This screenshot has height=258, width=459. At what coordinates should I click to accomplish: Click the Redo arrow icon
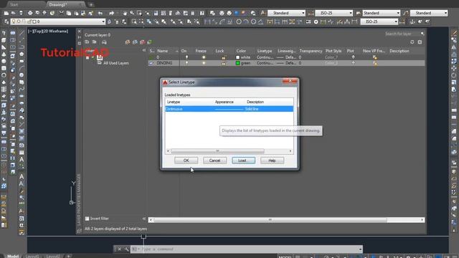[x=112, y=13]
